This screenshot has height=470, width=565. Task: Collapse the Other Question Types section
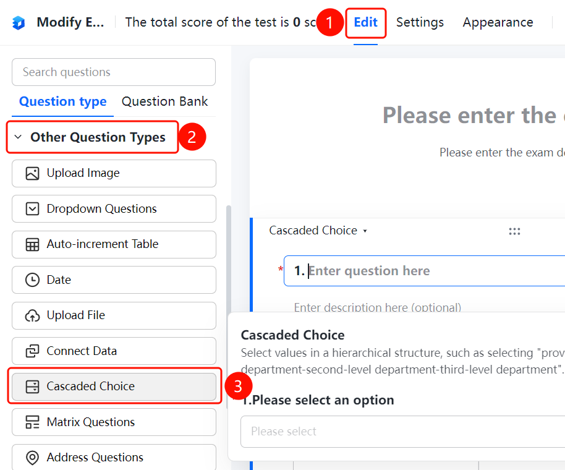coord(18,137)
